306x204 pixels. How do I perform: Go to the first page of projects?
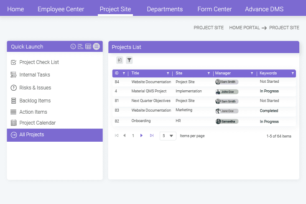click(117, 135)
